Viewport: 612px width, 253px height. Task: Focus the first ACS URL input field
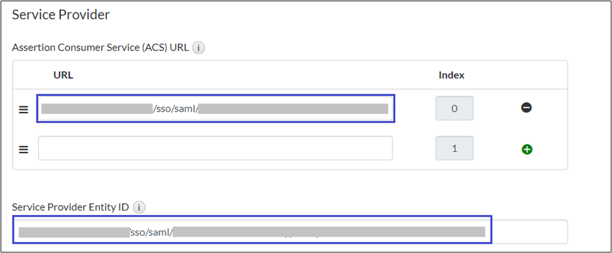pos(216,108)
